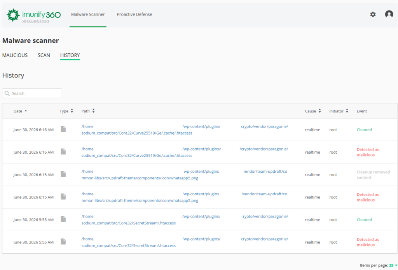Switch to Malware Scanner tab
398x270 pixels.
[88, 14]
